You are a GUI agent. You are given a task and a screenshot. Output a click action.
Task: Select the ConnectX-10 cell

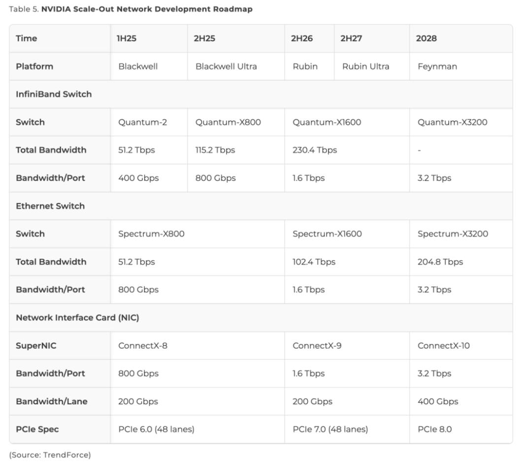click(x=443, y=346)
